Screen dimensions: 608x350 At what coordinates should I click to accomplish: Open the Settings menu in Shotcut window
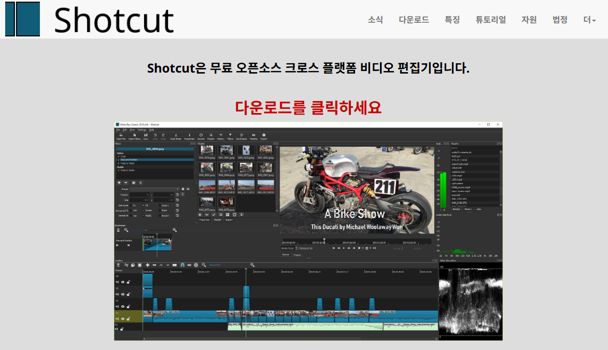[142, 130]
